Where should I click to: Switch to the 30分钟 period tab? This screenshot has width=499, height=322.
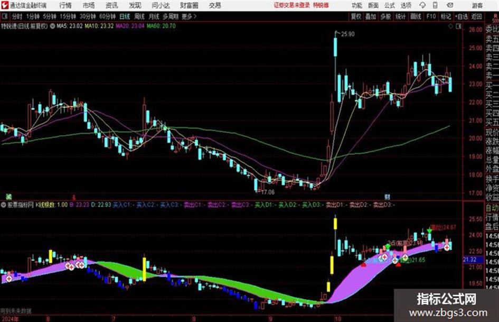88,16
